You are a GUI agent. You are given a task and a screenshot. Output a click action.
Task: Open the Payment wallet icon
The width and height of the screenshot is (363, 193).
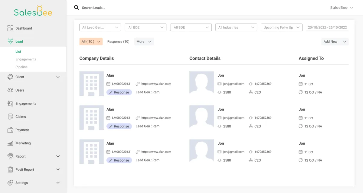(x=10, y=130)
